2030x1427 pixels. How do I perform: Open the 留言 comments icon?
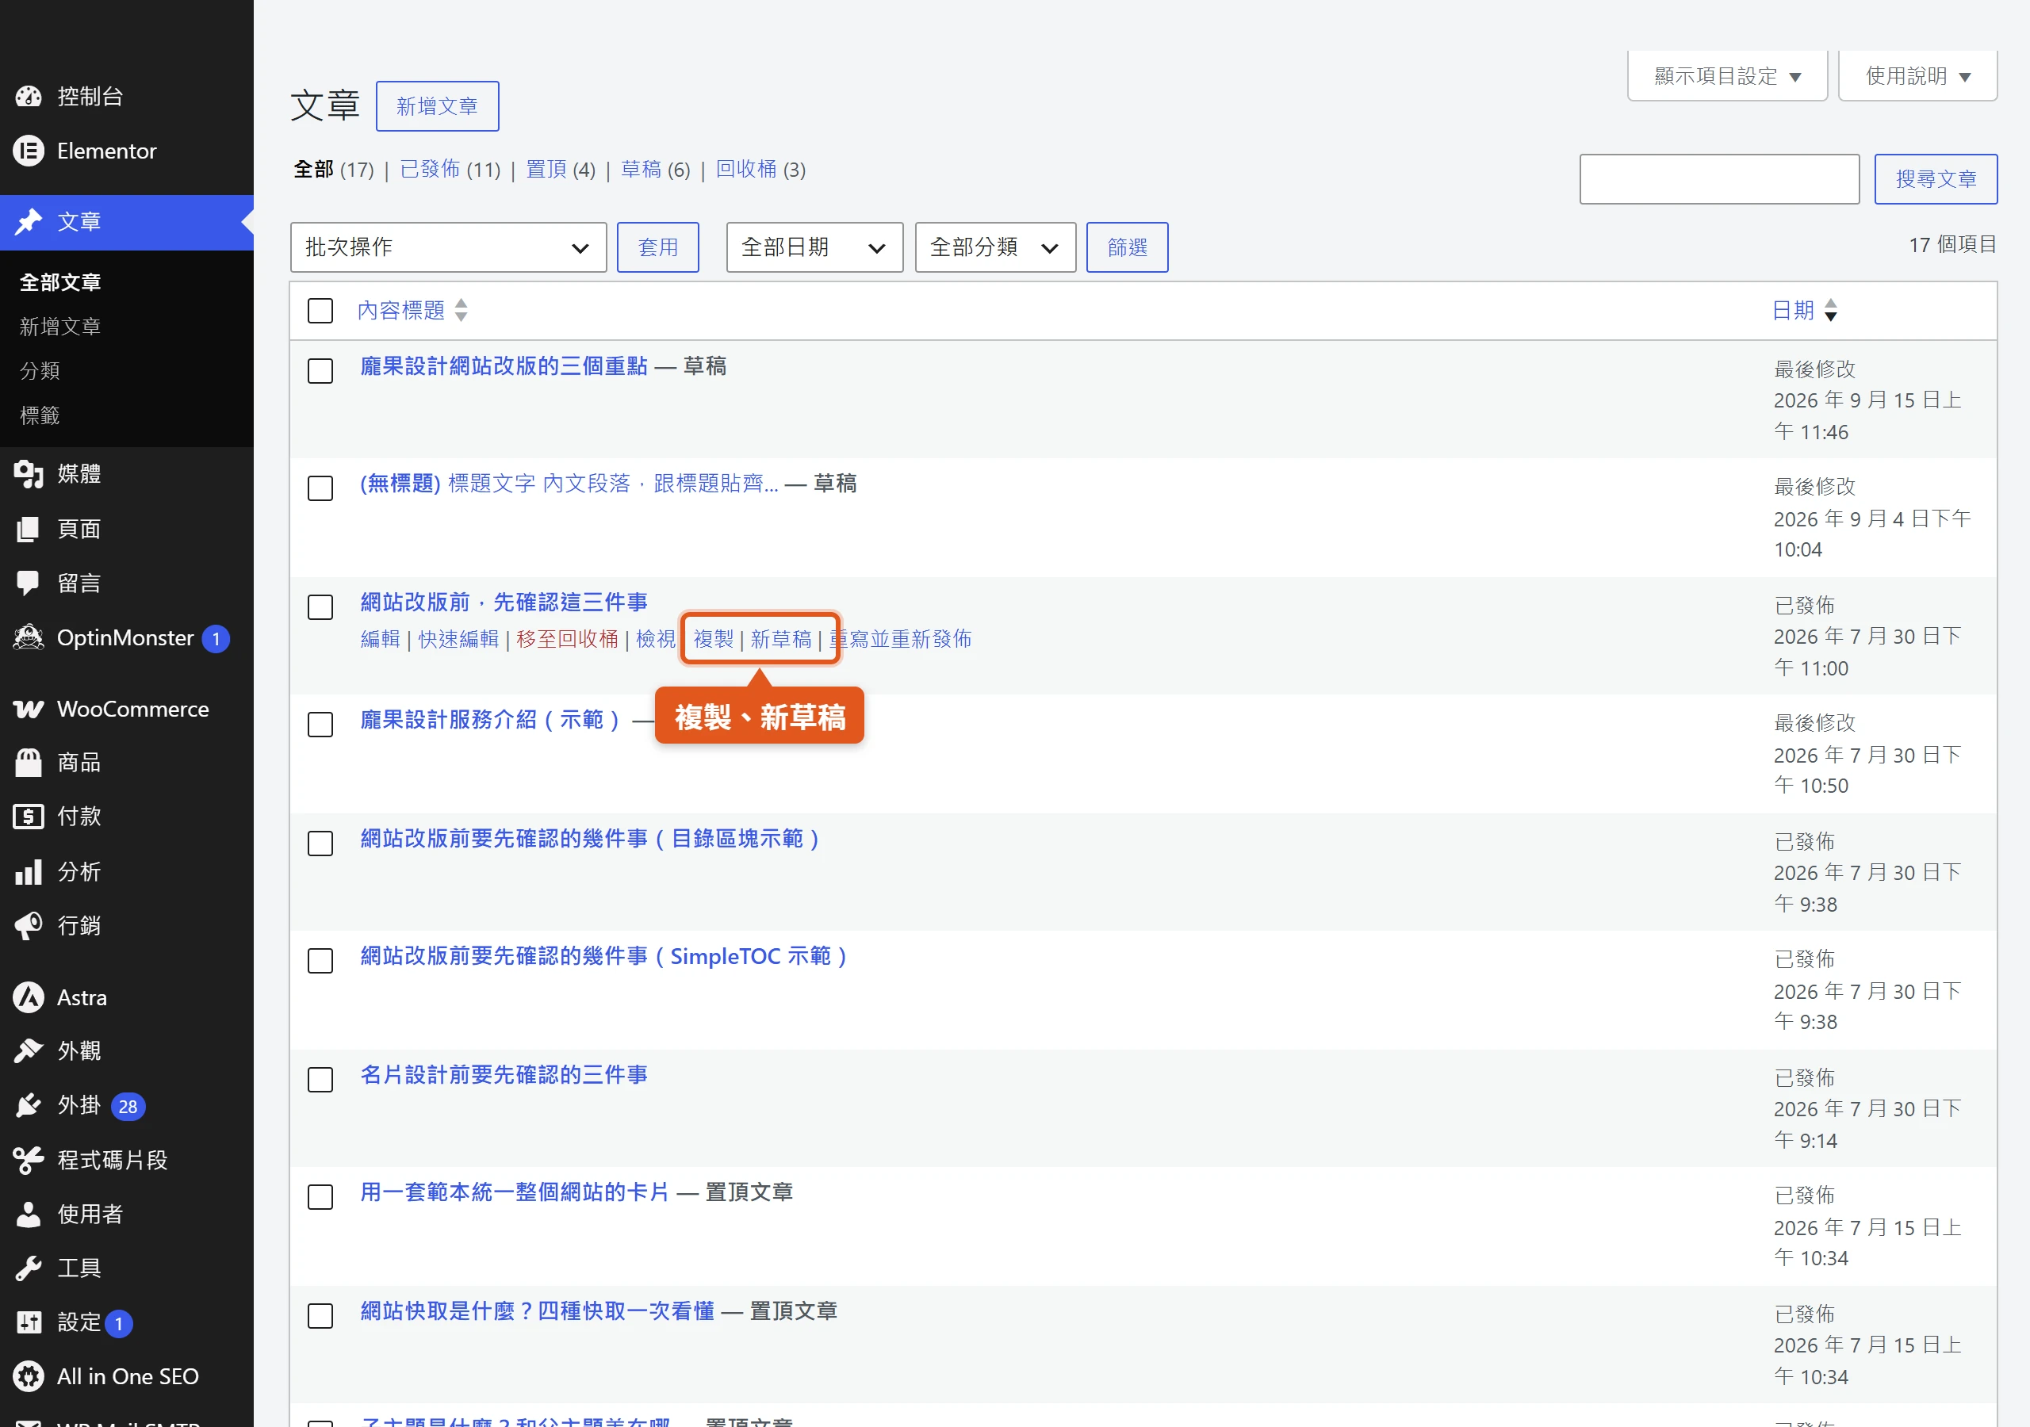tap(29, 583)
